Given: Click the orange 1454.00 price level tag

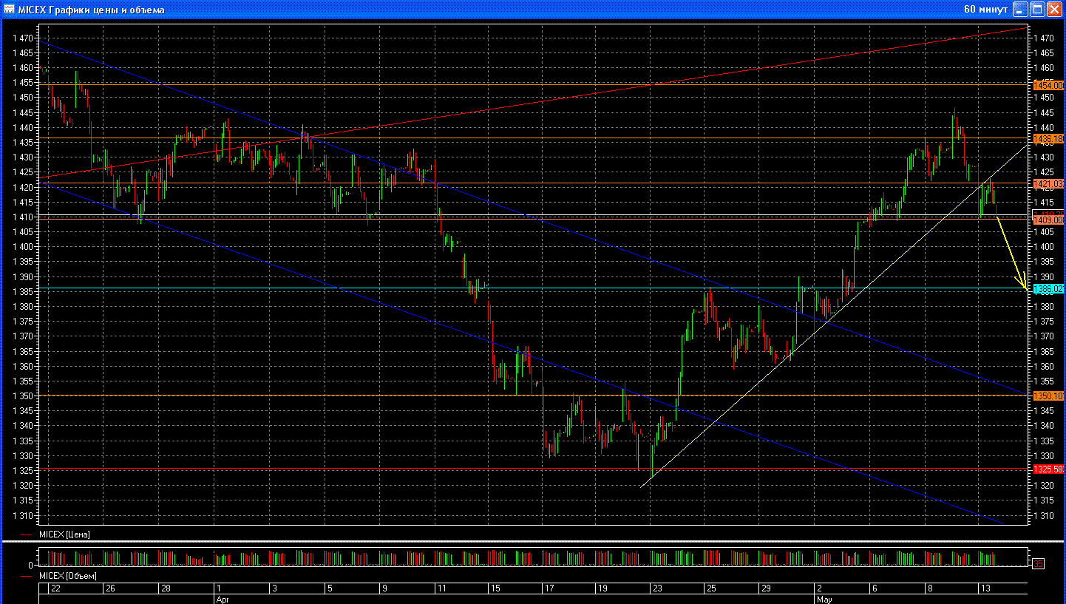Looking at the screenshot, I should point(1048,85).
